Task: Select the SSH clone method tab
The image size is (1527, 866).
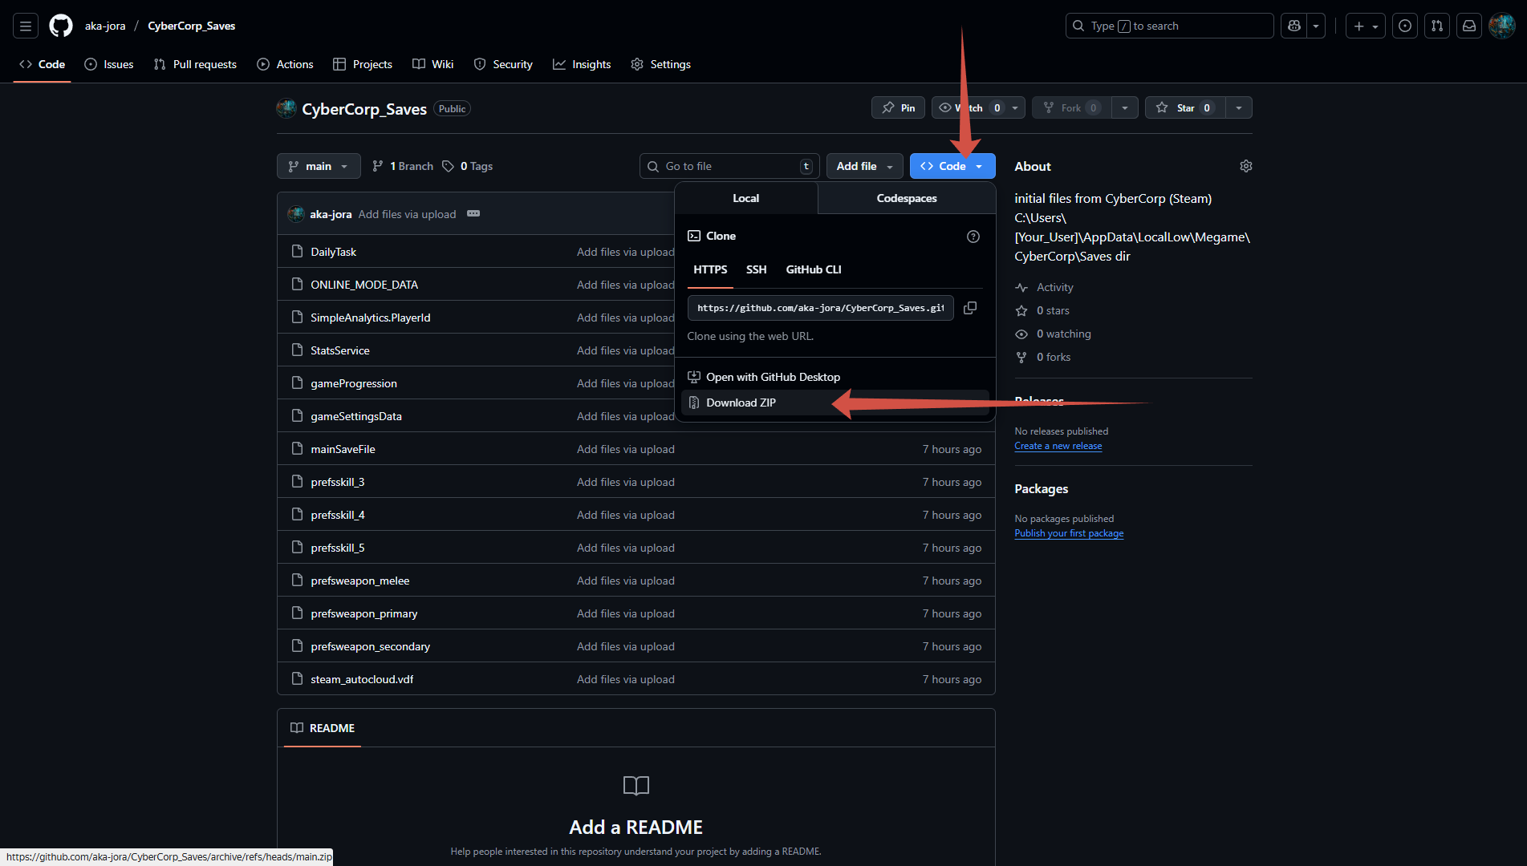Action: (756, 269)
